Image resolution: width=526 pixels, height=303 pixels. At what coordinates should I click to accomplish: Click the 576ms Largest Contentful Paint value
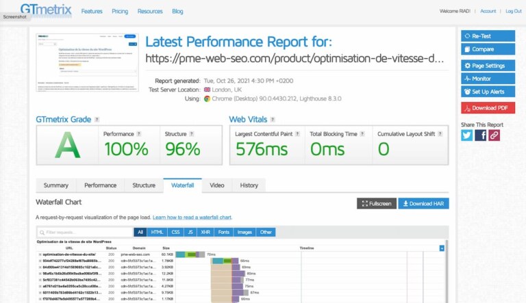click(262, 149)
